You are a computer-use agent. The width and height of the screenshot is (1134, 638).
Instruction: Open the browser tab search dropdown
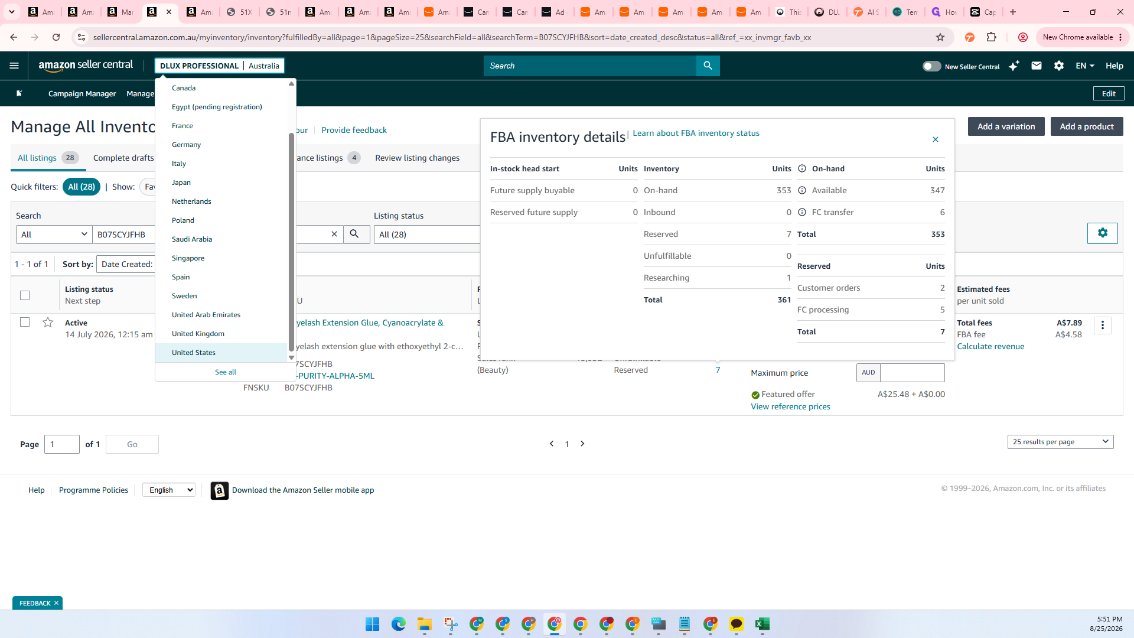coord(12,12)
